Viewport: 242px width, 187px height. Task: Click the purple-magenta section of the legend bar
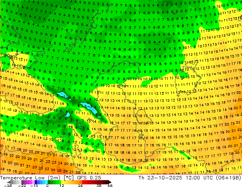[28, 182]
